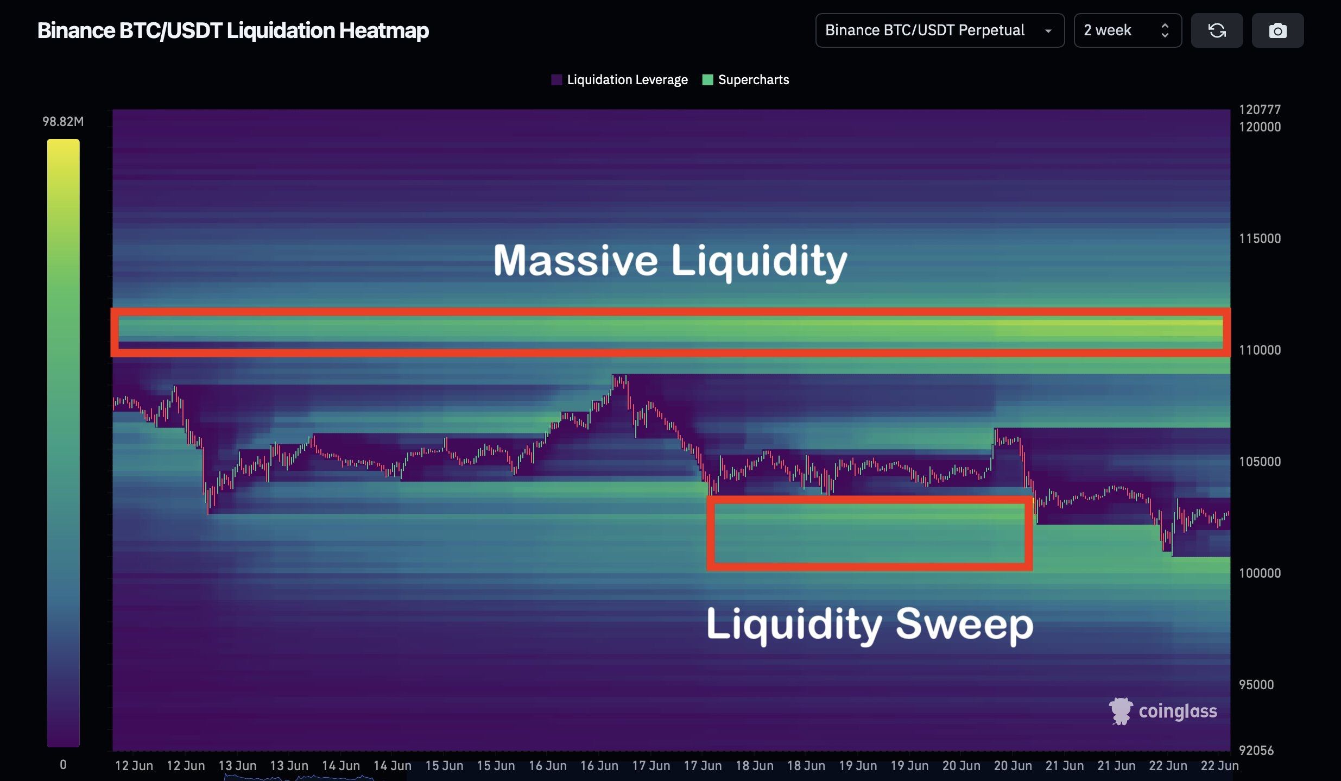1341x781 pixels.
Task: Click the Binance BTC/USDT Liquidation Heatmap title
Action: (x=233, y=30)
